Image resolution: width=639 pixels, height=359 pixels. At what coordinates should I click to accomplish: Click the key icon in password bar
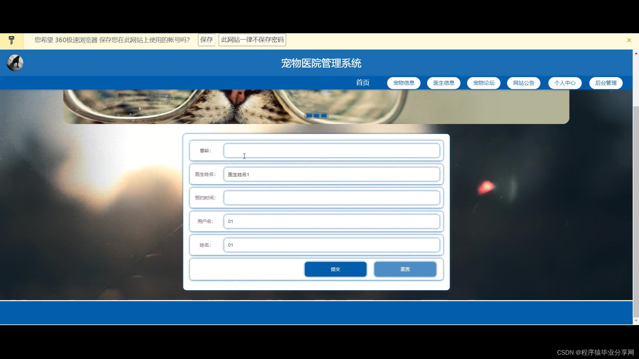[11, 40]
